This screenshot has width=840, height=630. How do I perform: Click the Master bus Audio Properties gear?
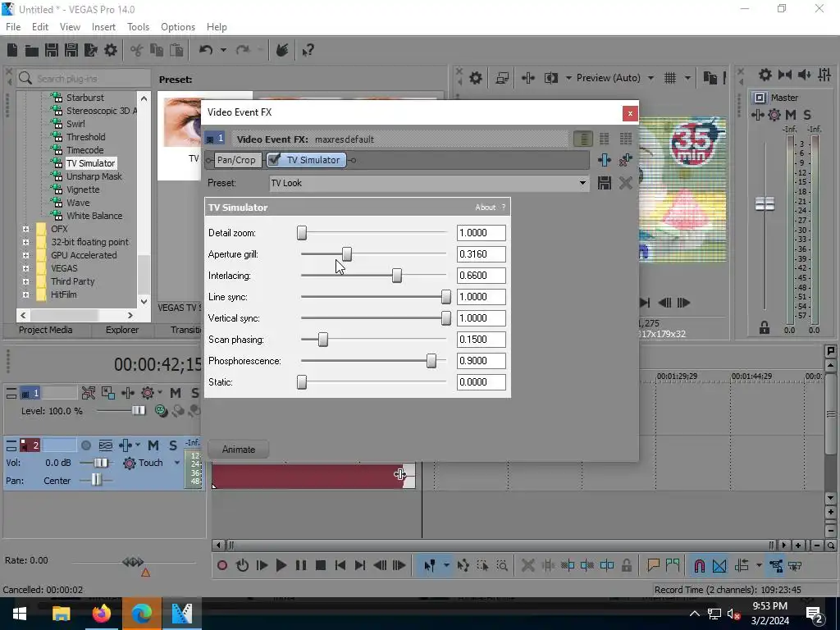click(x=765, y=75)
